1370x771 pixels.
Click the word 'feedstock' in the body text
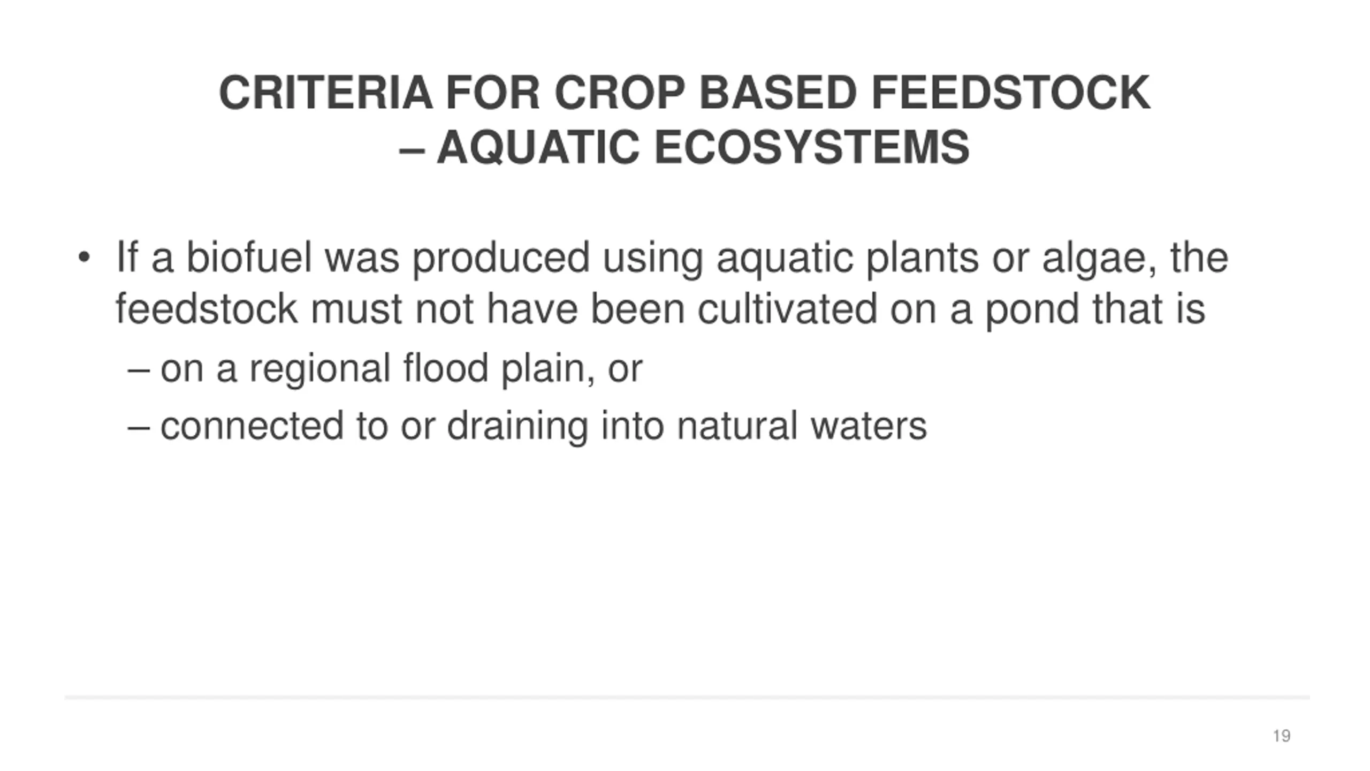(207, 309)
